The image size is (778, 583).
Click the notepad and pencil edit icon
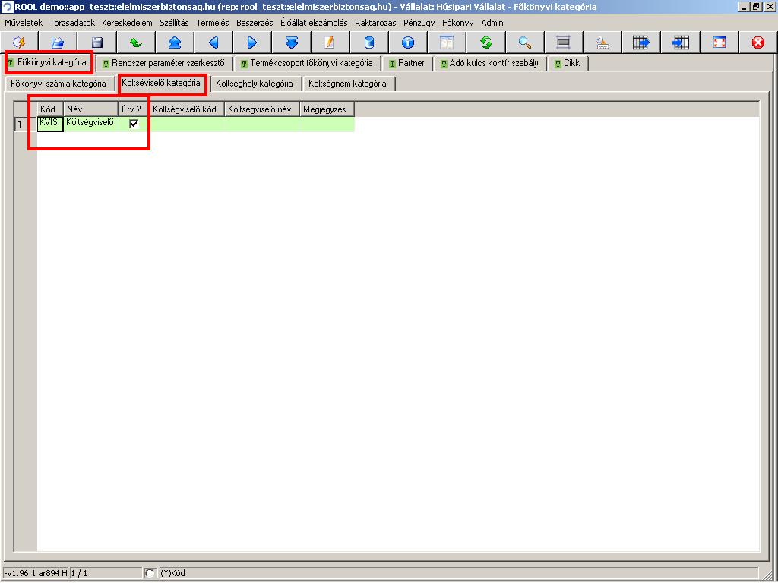coord(330,43)
